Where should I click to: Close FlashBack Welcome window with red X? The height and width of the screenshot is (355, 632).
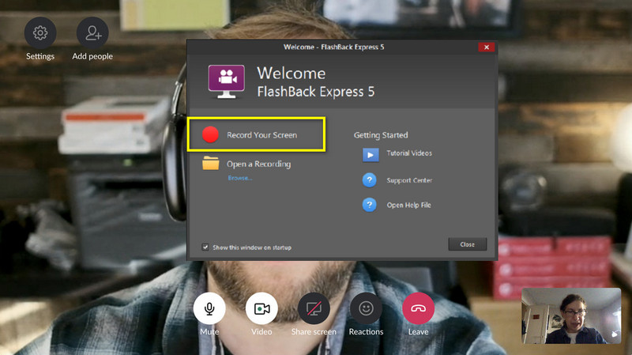(x=487, y=47)
